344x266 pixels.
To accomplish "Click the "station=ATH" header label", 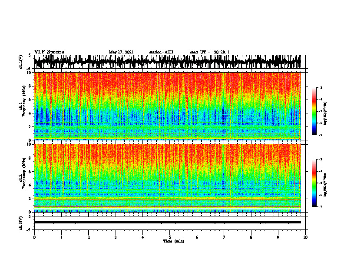I will point(161,52).
